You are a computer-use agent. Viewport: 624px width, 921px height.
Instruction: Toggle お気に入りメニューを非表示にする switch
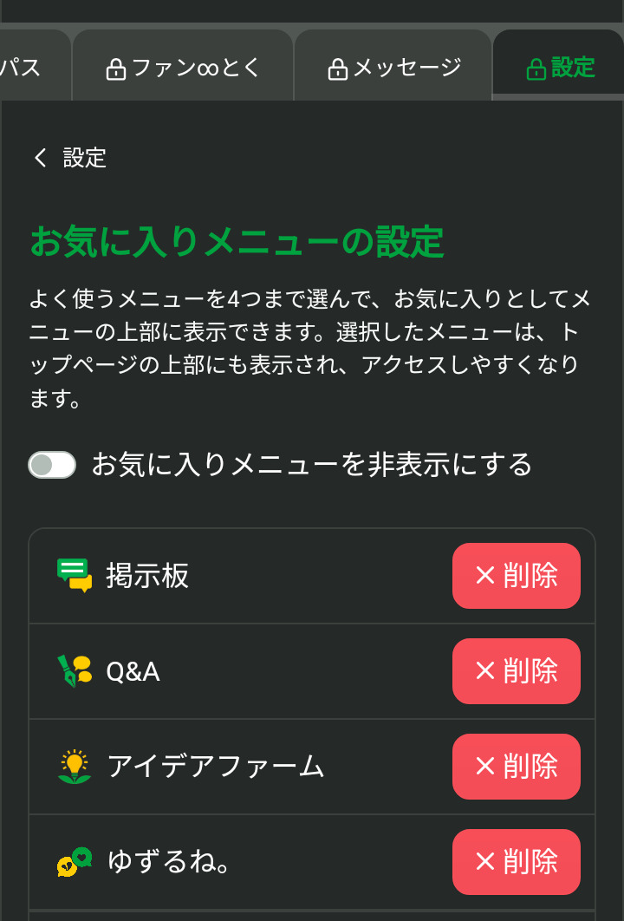(52, 466)
